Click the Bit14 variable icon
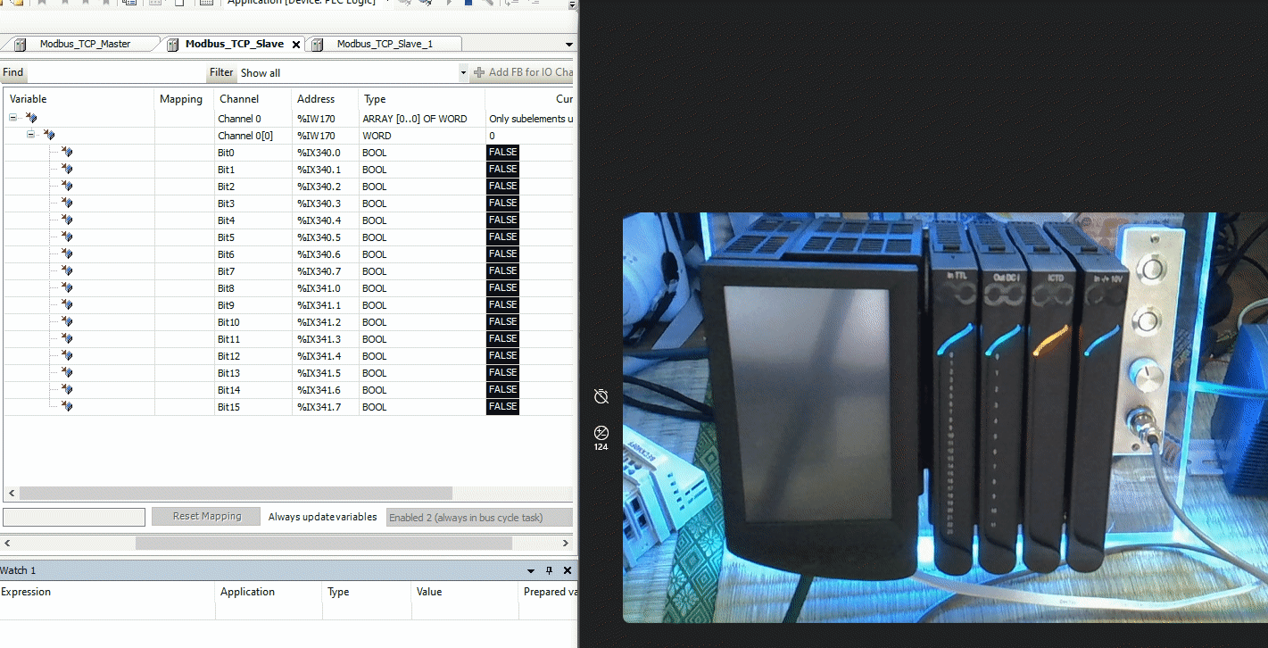This screenshot has width=1268, height=648. coord(67,390)
